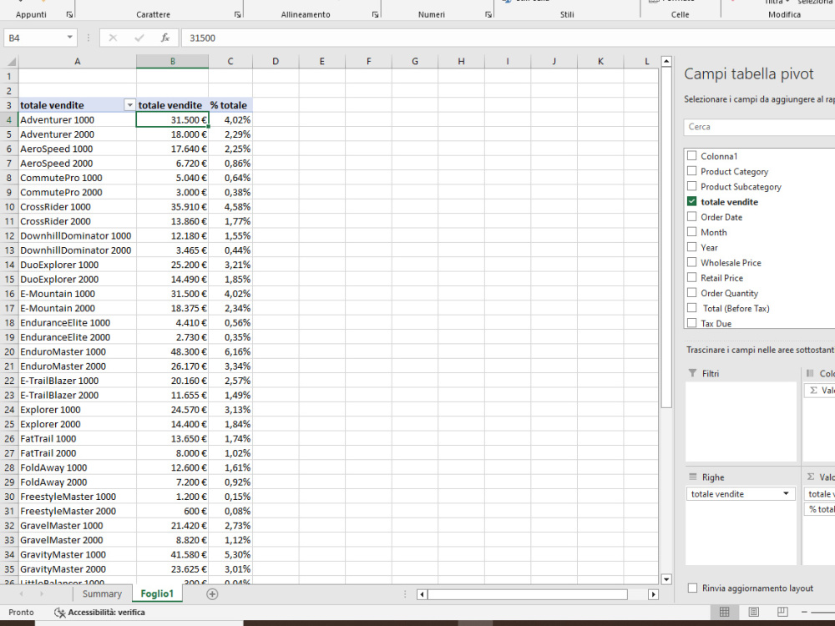Select cell with value 35.910 €
The image size is (835, 626).
(173, 206)
